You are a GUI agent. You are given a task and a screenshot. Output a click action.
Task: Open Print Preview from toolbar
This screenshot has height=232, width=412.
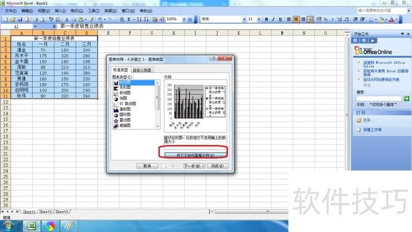point(42,20)
